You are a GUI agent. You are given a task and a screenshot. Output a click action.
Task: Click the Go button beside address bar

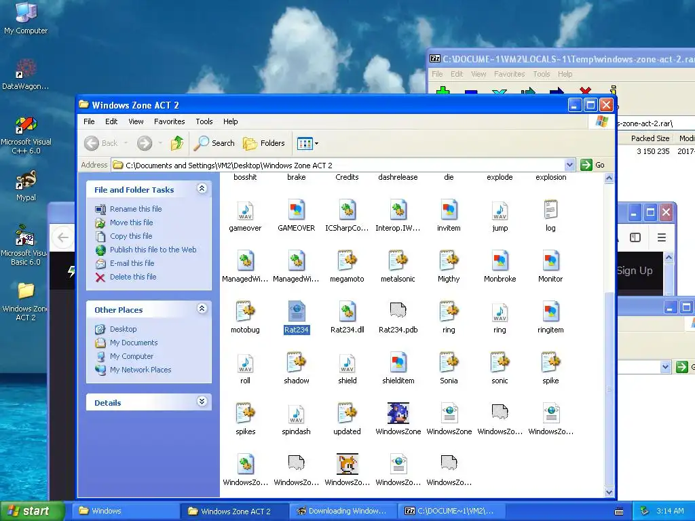tap(593, 165)
